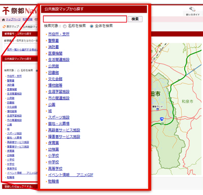This screenshot has height=195, width=203.
Task: Open the 市役所・支所 link
Action: (x=59, y=34)
